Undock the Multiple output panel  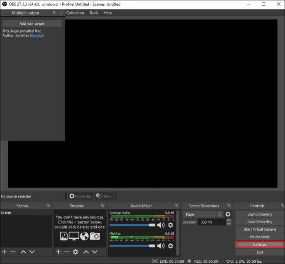click(54, 13)
